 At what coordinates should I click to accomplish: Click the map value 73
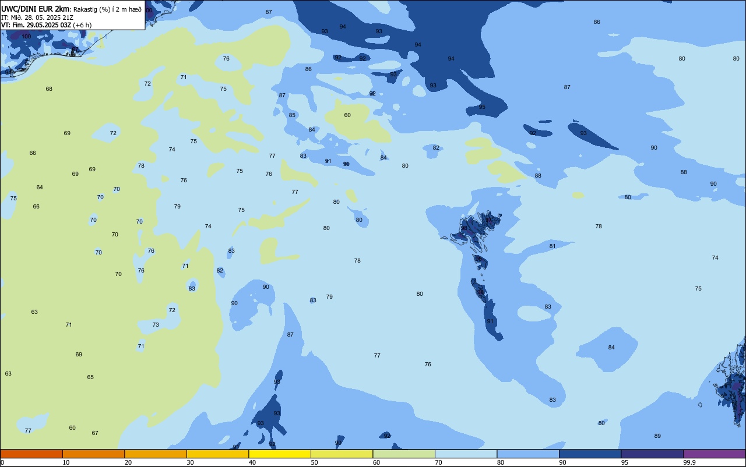(x=156, y=324)
